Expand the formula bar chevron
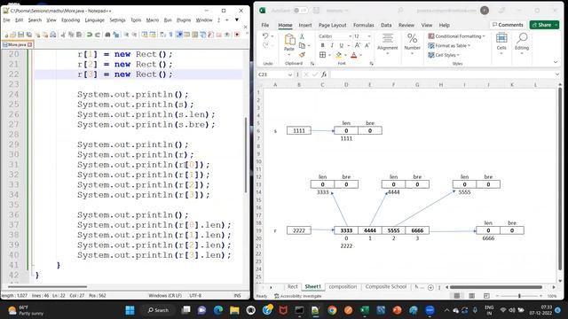Screen dimensions: 568x319 click(557, 74)
